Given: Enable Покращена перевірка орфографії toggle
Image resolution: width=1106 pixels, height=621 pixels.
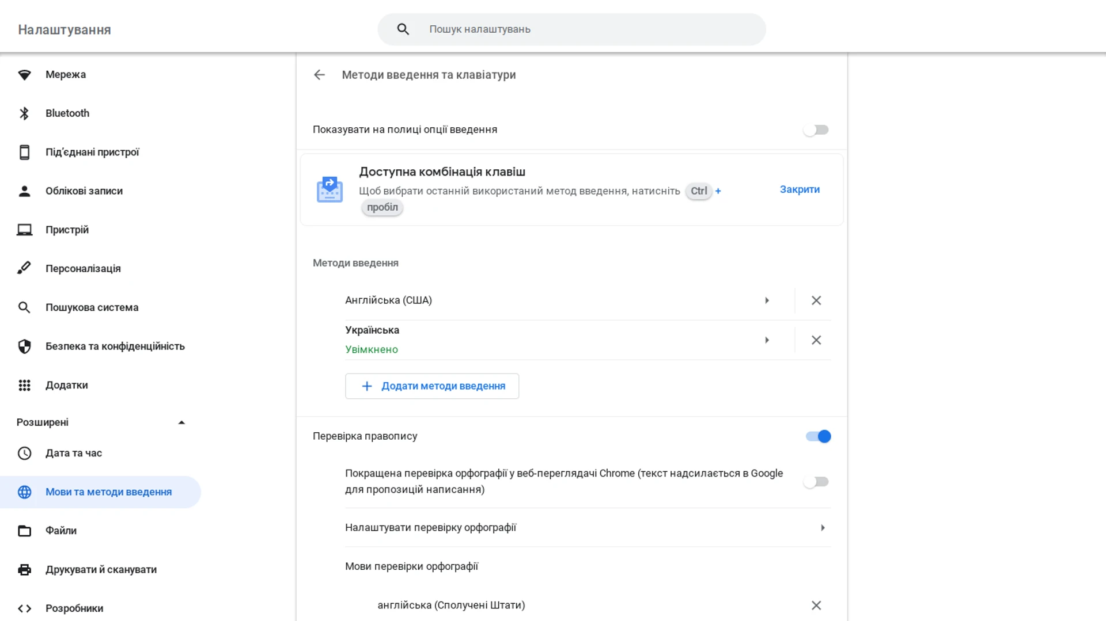Looking at the screenshot, I should pyautogui.click(x=816, y=482).
